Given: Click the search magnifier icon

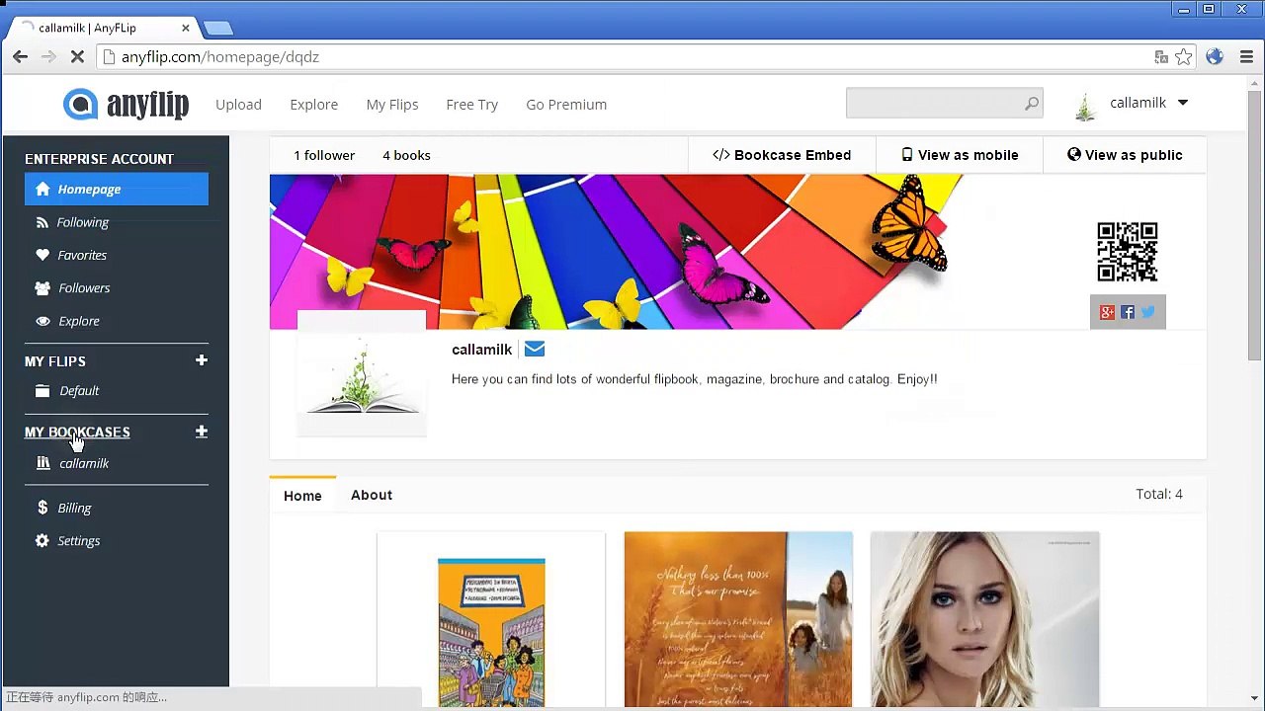Looking at the screenshot, I should click(1031, 103).
